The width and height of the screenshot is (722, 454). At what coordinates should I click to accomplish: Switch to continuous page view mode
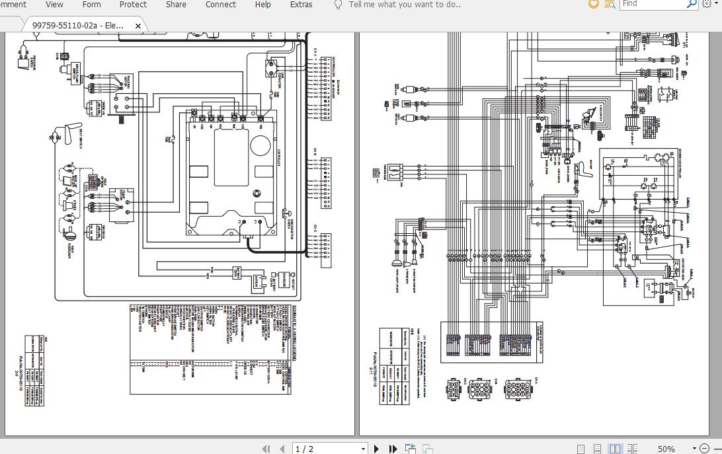click(x=597, y=449)
